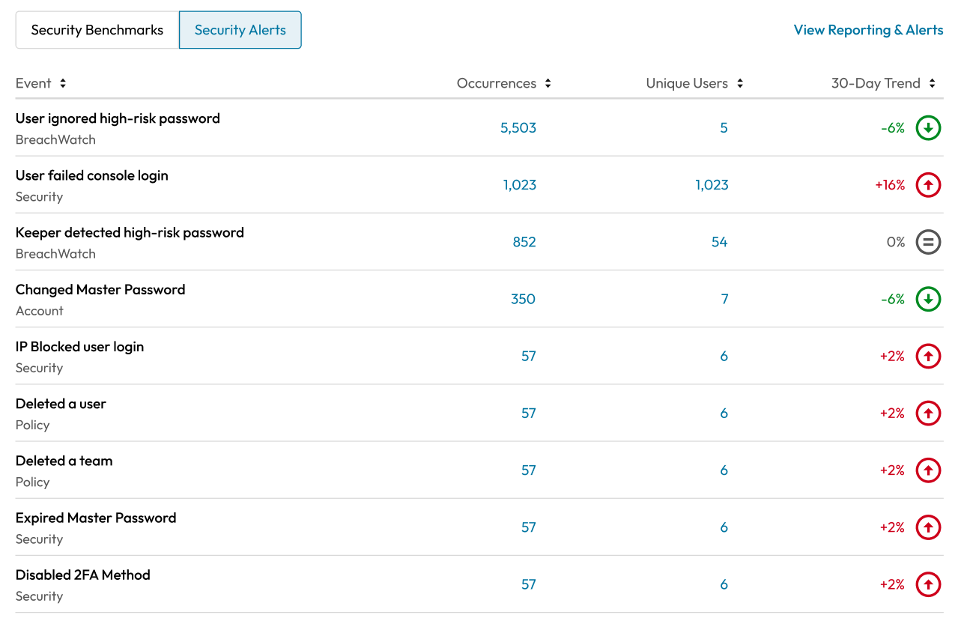
Task: Click green down-trend icon for Changed Master Password
Action: (x=928, y=299)
